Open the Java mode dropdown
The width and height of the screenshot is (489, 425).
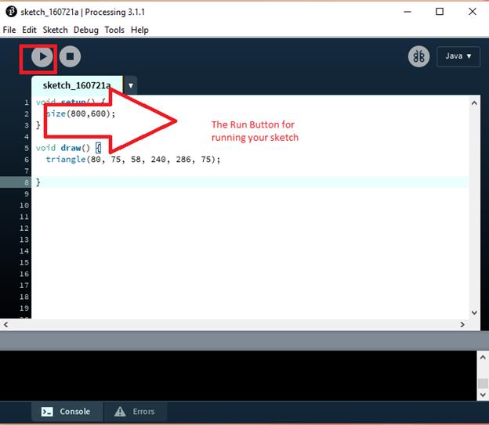point(458,56)
